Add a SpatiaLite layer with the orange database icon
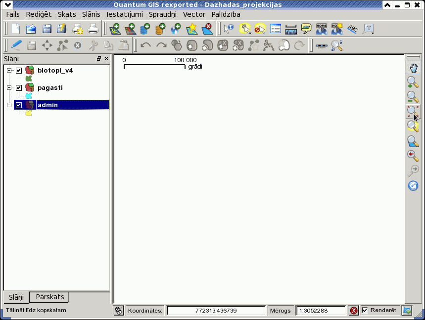The width and height of the screenshot is (425, 320). (160, 29)
